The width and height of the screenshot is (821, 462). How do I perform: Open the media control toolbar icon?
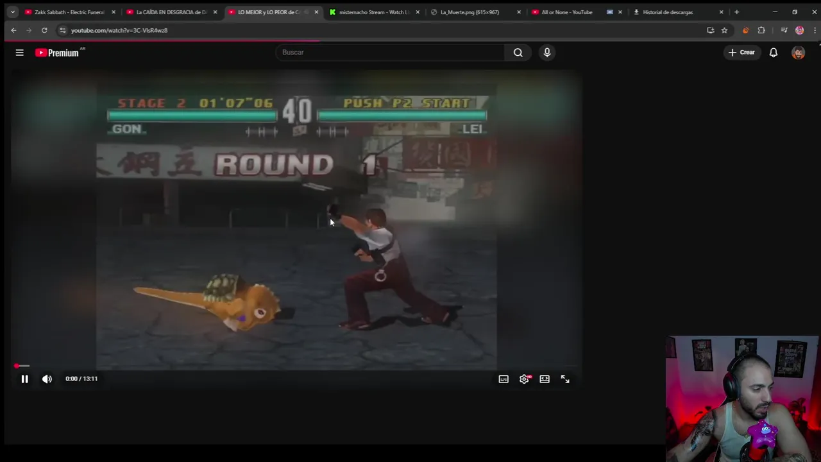(784, 30)
